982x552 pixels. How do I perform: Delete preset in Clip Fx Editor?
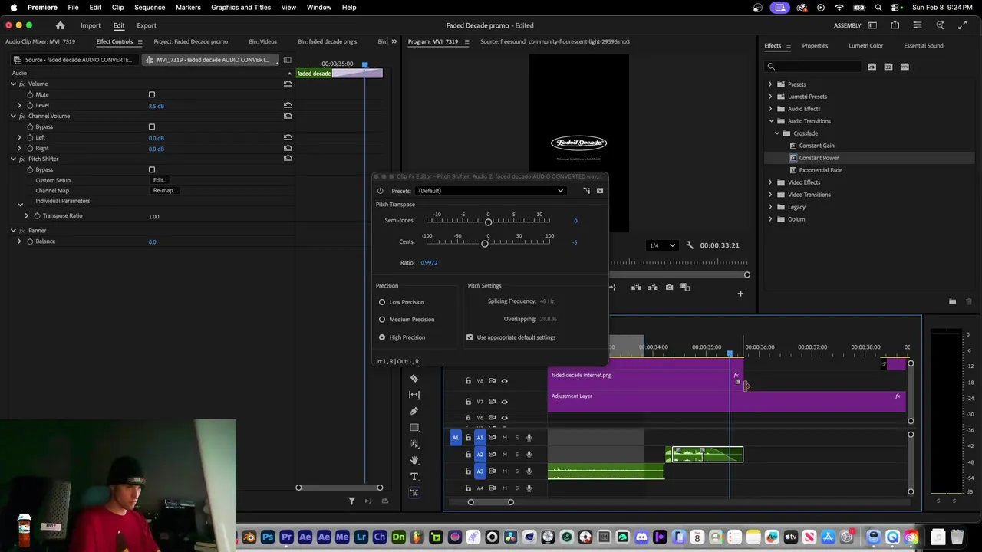600,191
